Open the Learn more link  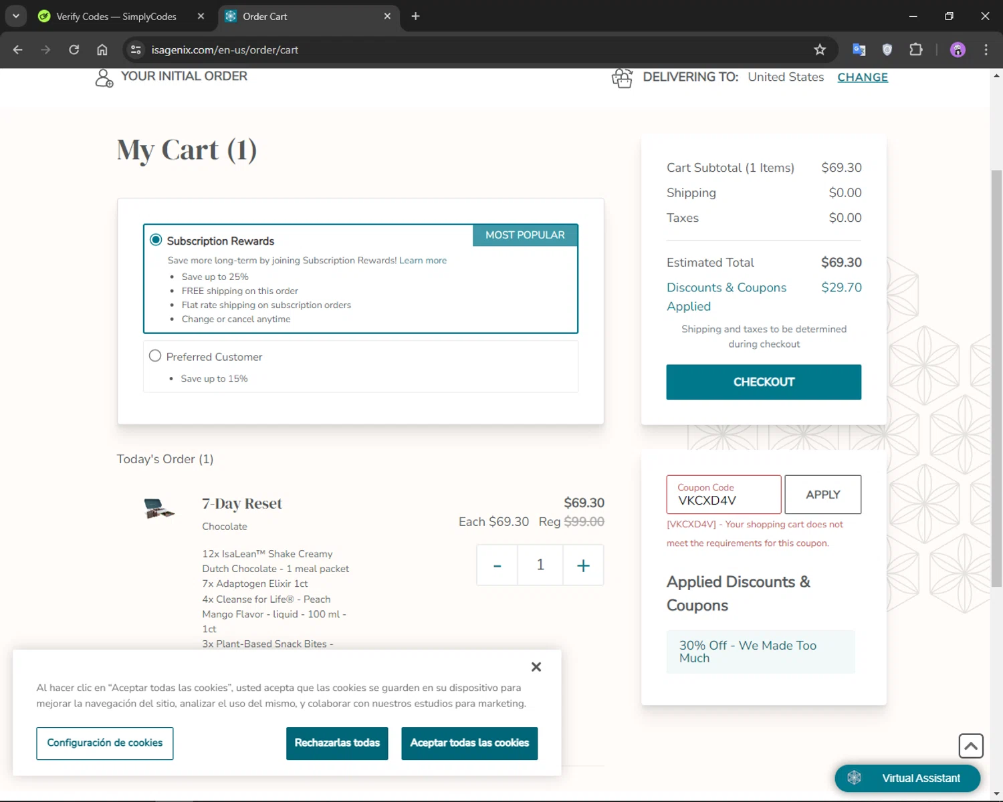click(x=423, y=261)
